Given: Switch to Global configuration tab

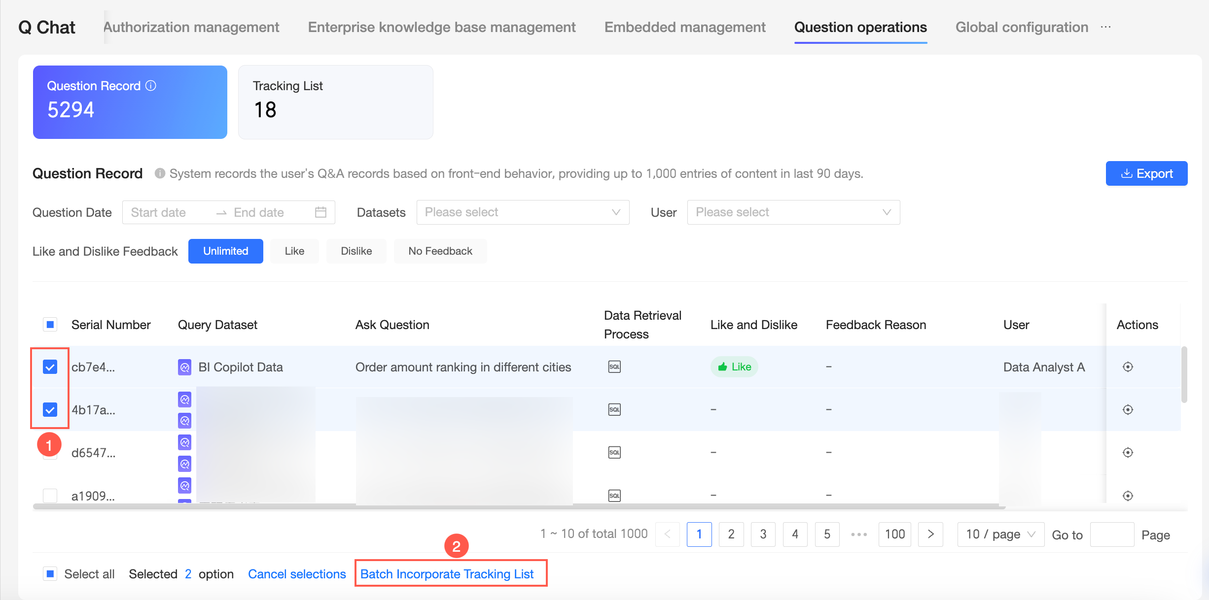Looking at the screenshot, I should (x=1021, y=27).
